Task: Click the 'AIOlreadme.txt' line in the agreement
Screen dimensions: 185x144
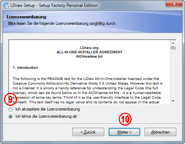Action: (x=89, y=57)
